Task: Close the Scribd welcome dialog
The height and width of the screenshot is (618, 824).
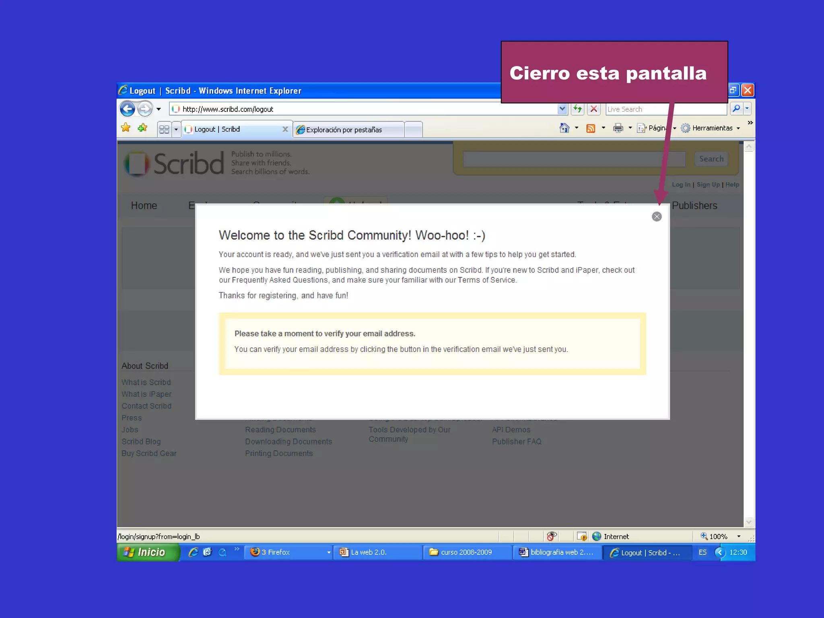Action: click(x=657, y=216)
